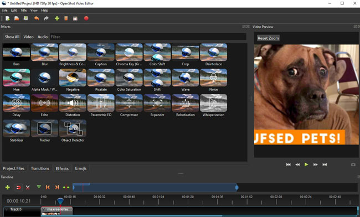
Task: Open the Title menu
Action: (x=23, y=11)
